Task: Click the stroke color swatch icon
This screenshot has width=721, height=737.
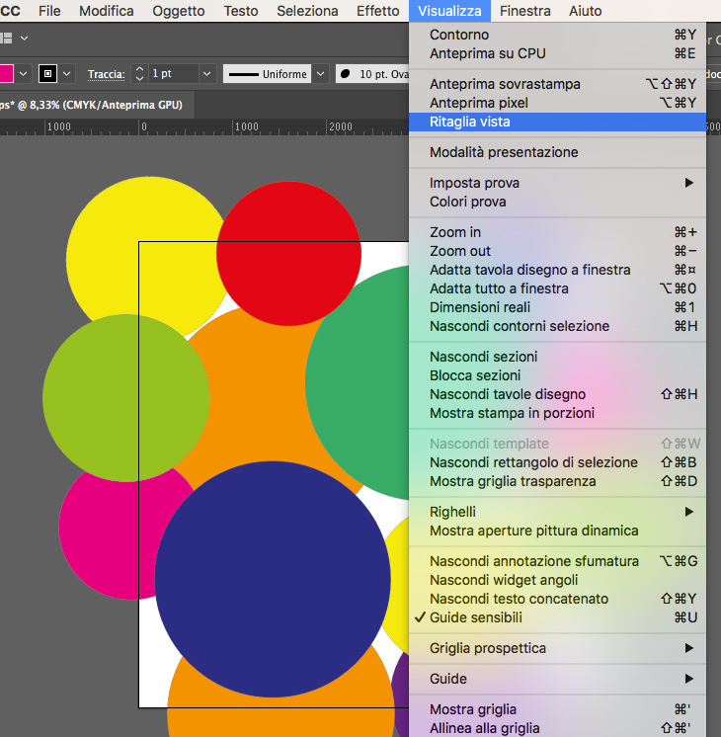Action: tap(47, 74)
